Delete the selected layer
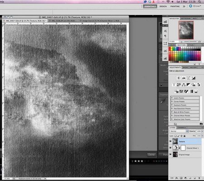Screen dimensions: 204x181 tap(199, 178)
